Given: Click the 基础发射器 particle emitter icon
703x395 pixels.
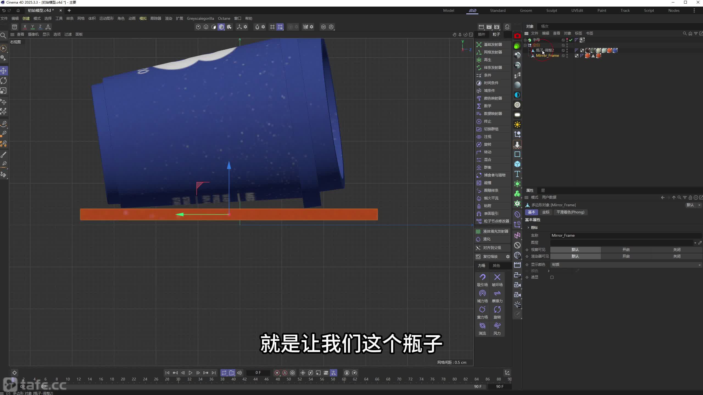Looking at the screenshot, I should 479,44.
